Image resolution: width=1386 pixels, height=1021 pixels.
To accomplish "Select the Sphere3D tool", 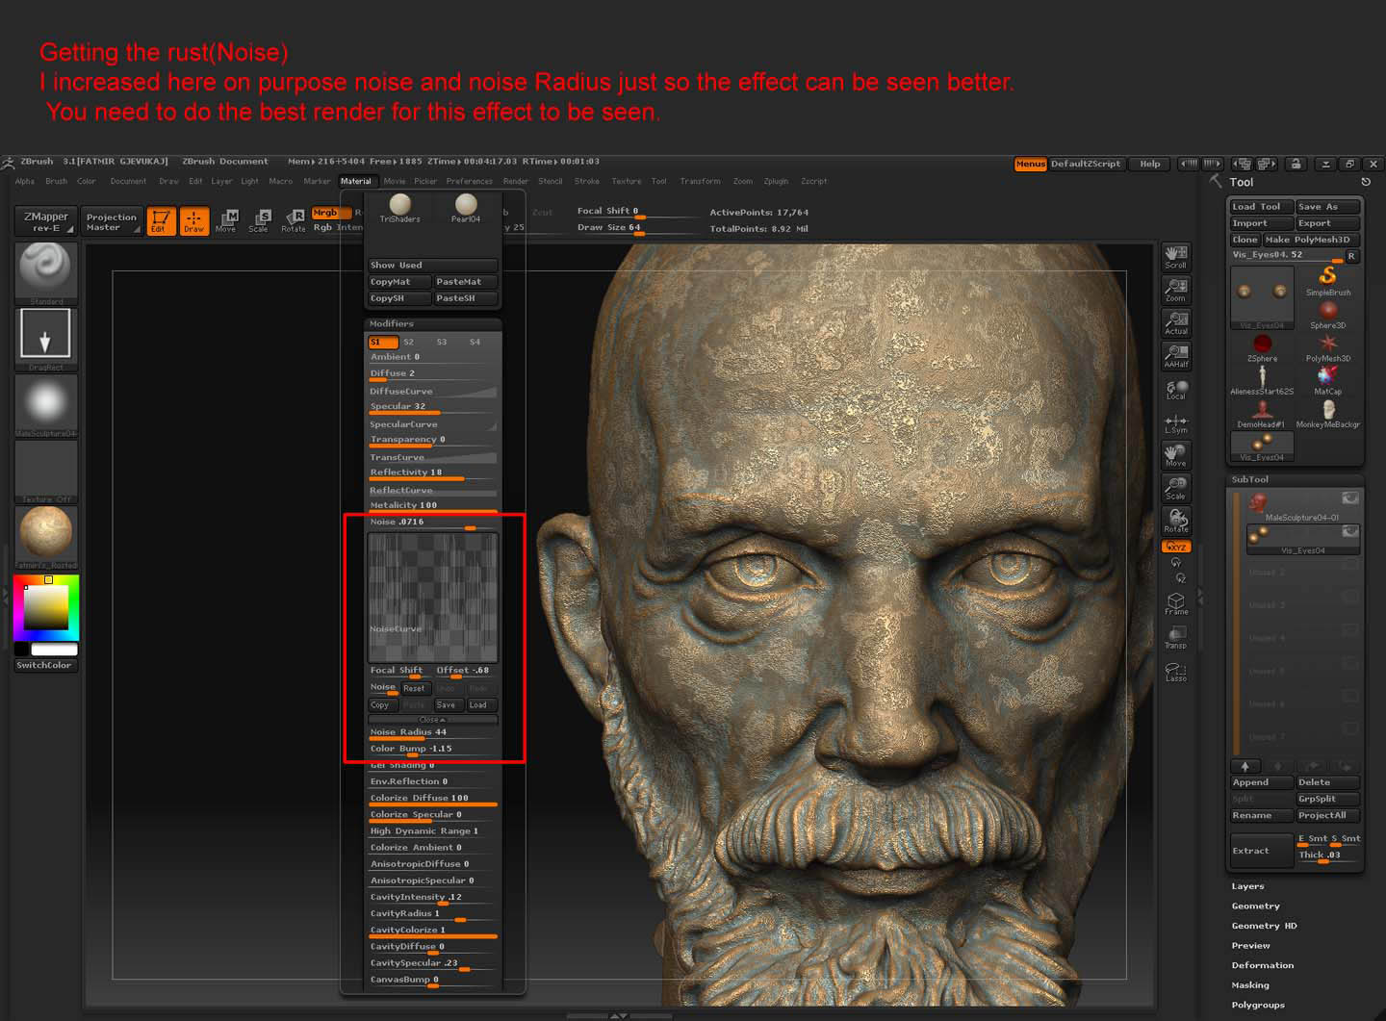I will [x=1327, y=314].
